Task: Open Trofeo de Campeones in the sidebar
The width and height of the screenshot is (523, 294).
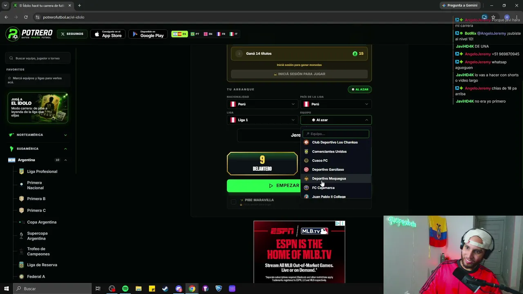Action: click(x=38, y=252)
